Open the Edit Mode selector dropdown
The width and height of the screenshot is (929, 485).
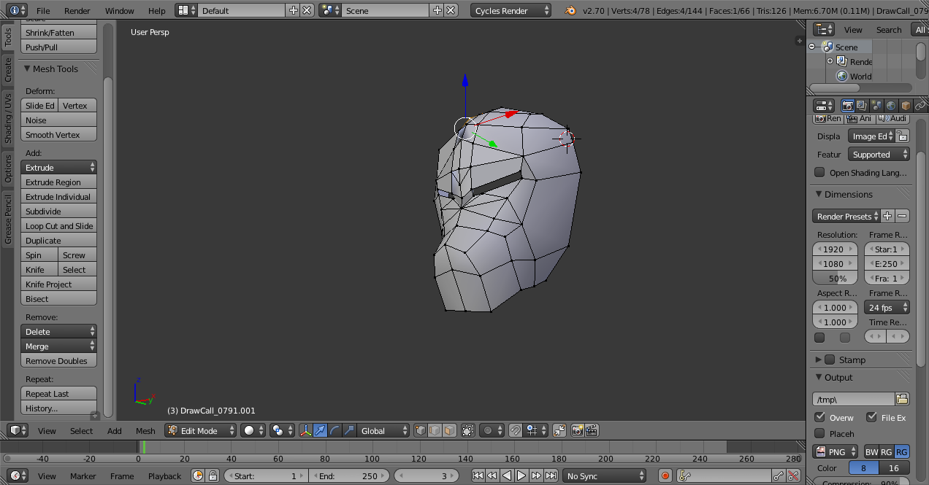[201, 430]
